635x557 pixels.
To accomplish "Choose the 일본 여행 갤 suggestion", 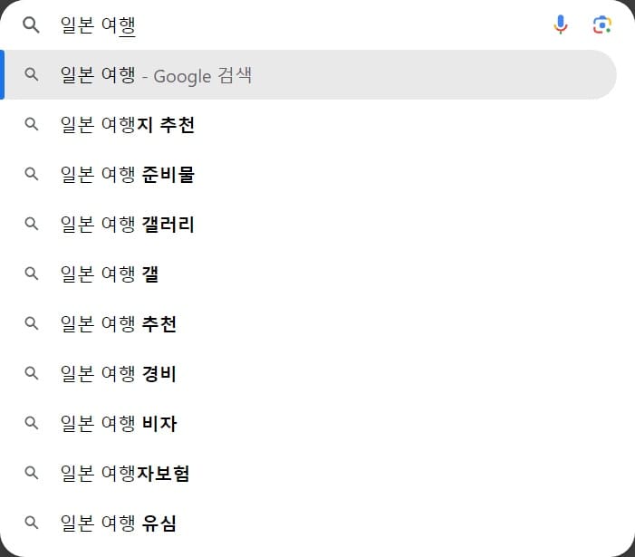I will [x=110, y=274].
